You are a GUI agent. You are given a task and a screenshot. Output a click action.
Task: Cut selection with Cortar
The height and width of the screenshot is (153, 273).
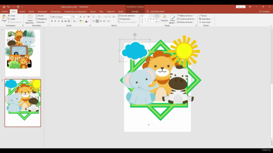(x=12, y=16)
